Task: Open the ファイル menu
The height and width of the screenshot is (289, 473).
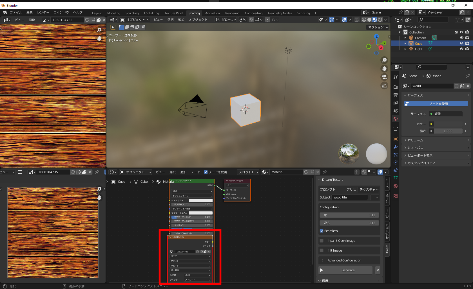Action: pyautogui.click(x=16, y=12)
